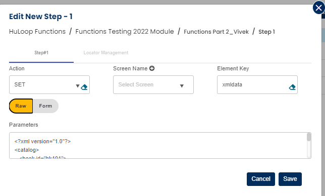325x196 pixels.
Task: Expand the Select Screen dropdown arrow
Action: tap(182, 86)
